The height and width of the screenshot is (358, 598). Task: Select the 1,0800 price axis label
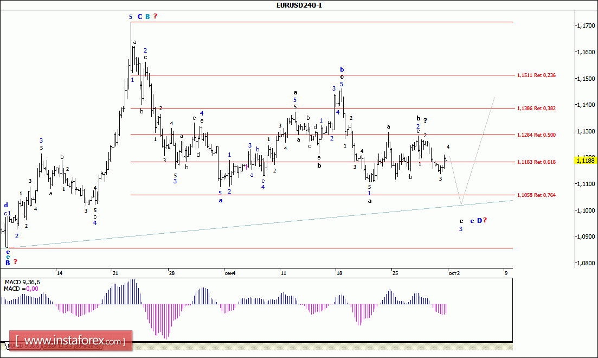tap(585, 263)
